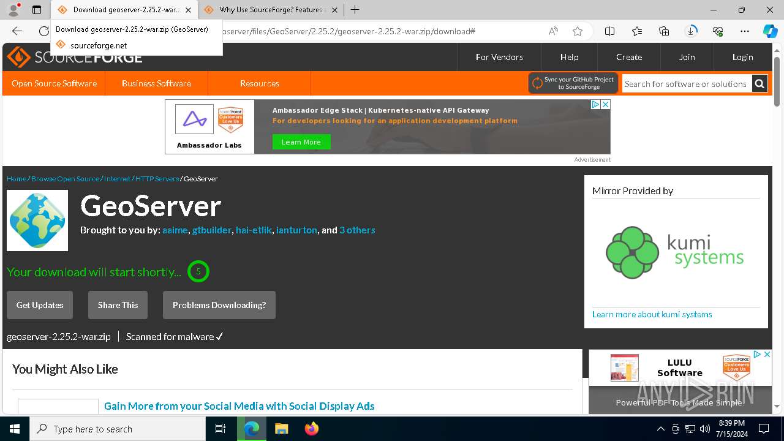Open aaime user profile link

tap(175, 230)
